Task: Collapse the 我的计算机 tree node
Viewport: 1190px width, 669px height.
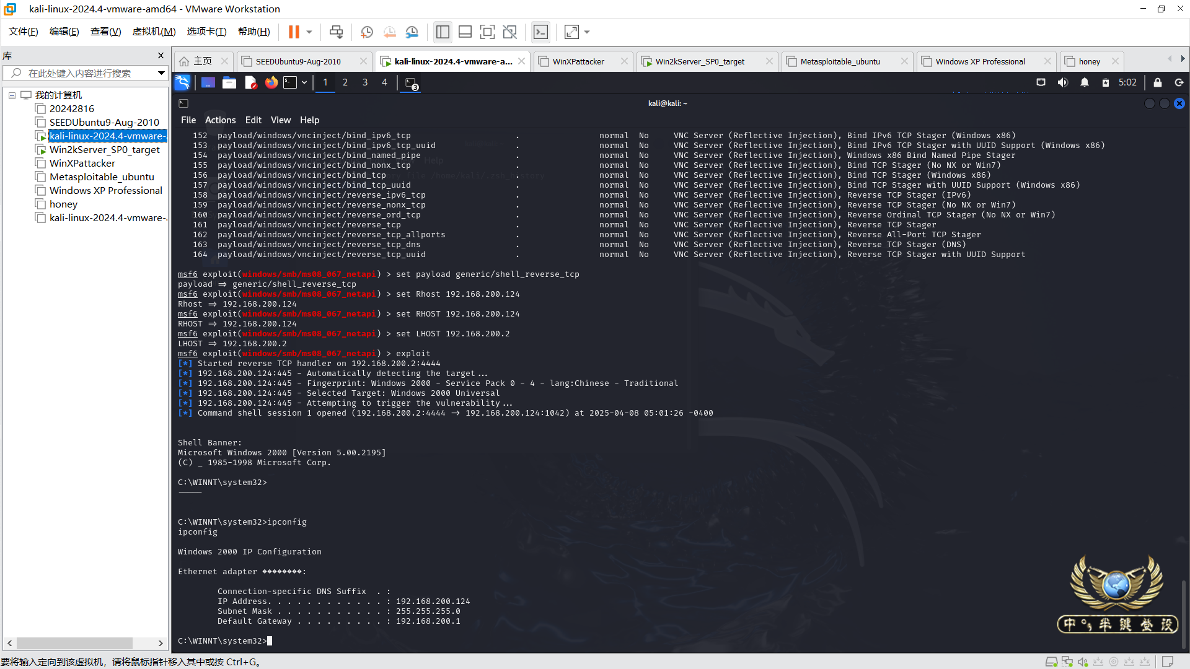Action: click(12, 95)
